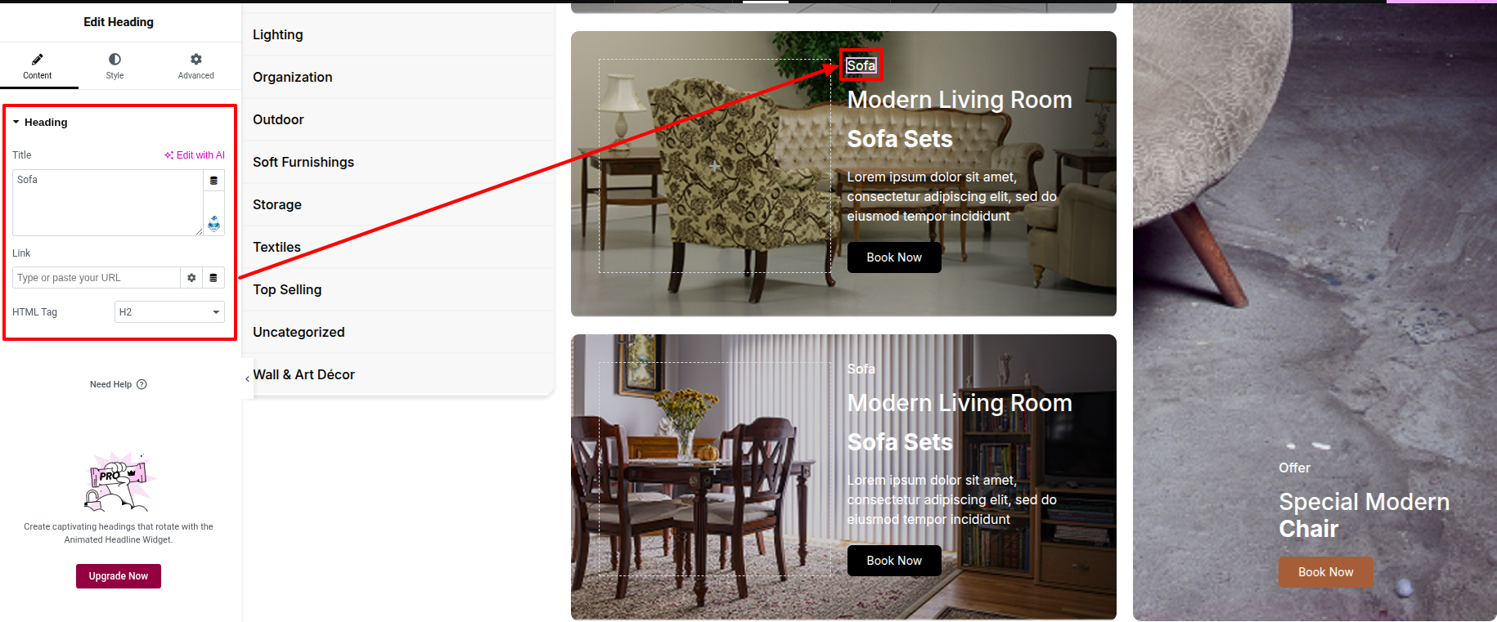This screenshot has height=622, width=1497.
Task: Collapse the Heading section arrow
Action: (x=16, y=122)
